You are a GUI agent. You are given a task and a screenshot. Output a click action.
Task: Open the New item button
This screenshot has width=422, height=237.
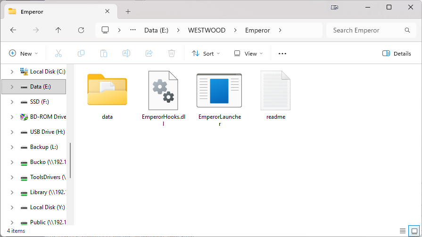tap(24, 54)
